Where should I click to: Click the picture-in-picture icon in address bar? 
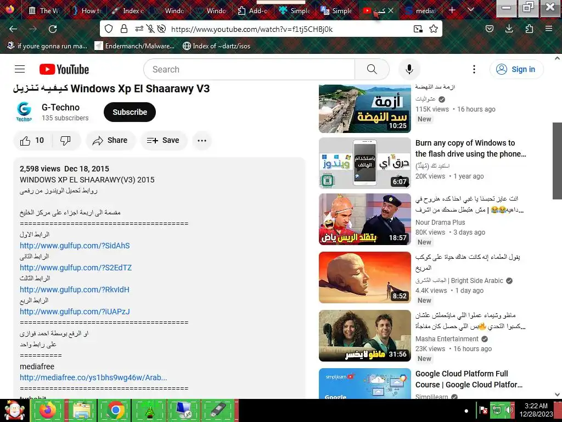pyautogui.click(x=418, y=29)
